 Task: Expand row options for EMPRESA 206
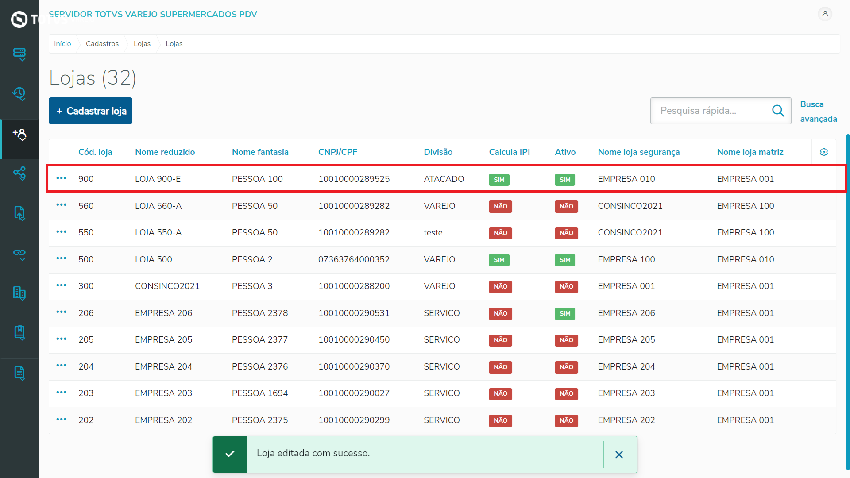coord(62,312)
